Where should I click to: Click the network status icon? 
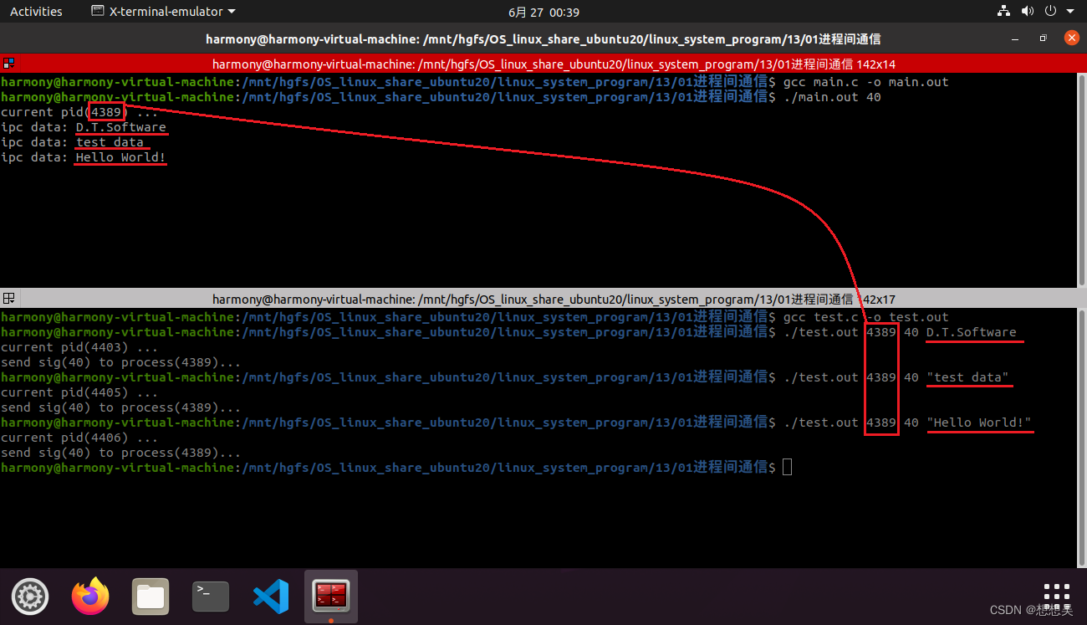(1004, 12)
